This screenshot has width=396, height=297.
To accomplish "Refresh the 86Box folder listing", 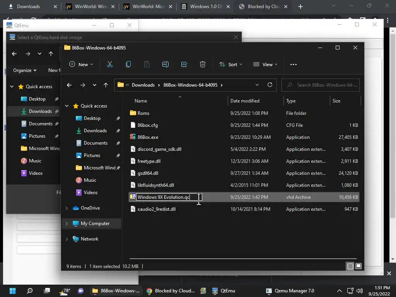I will tap(270, 85).
